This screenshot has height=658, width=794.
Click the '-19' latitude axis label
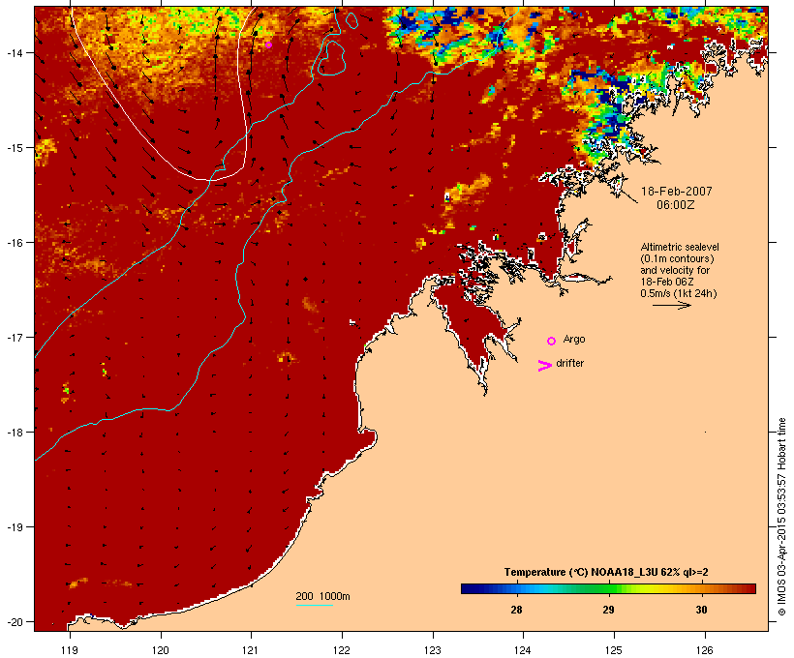click(14, 527)
